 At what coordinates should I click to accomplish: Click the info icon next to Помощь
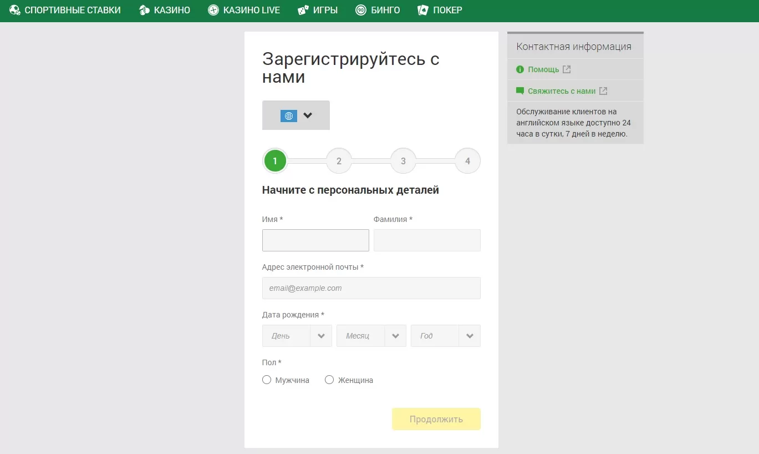[x=520, y=69]
